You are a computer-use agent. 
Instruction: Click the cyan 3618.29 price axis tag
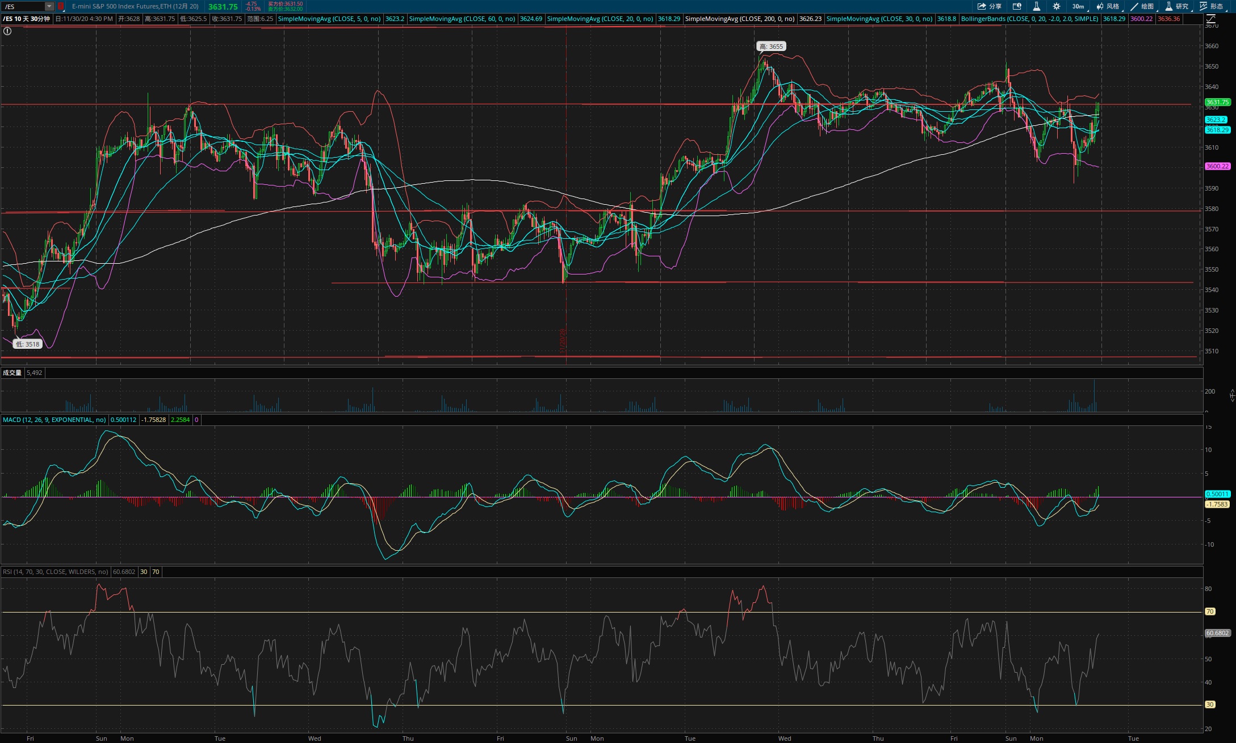click(1217, 130)
